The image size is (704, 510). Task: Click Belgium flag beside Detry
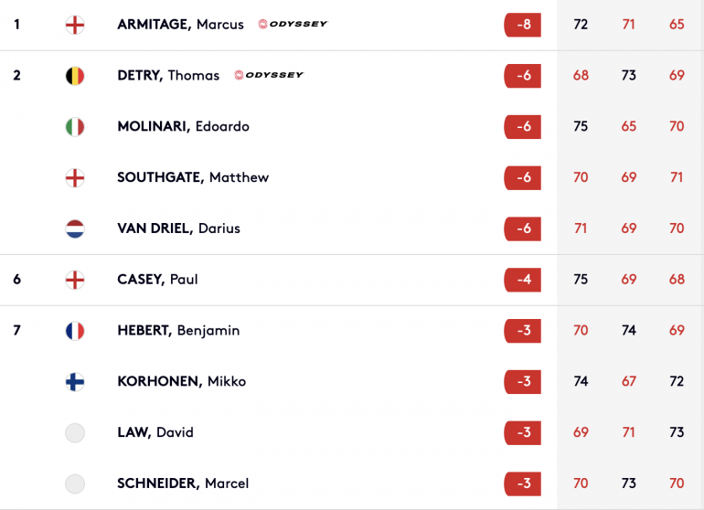point(75,76)
